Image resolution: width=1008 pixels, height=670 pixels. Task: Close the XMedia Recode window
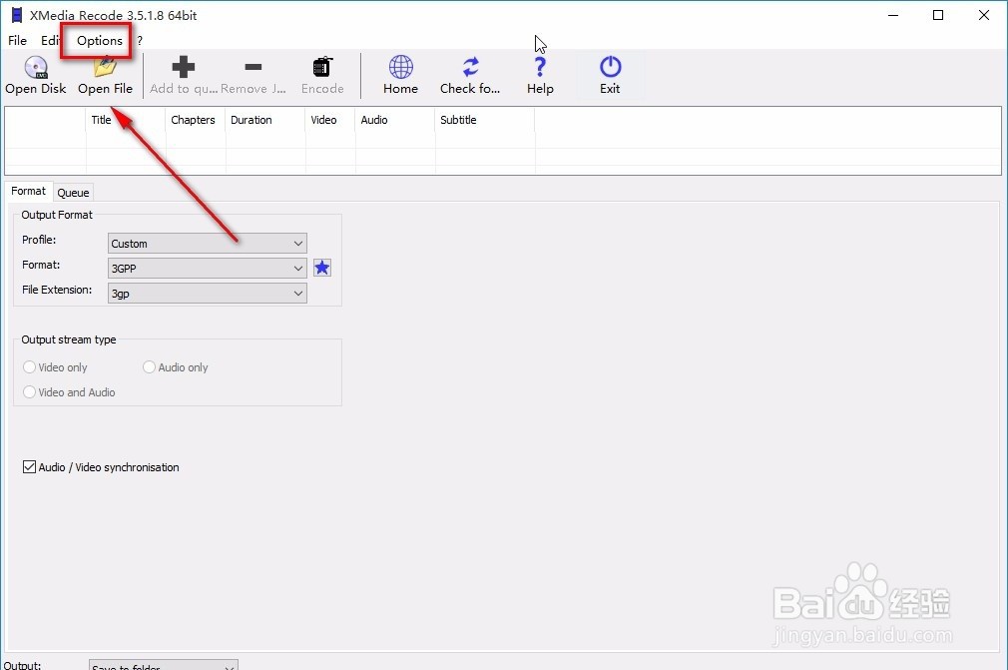tap(984, 15)
